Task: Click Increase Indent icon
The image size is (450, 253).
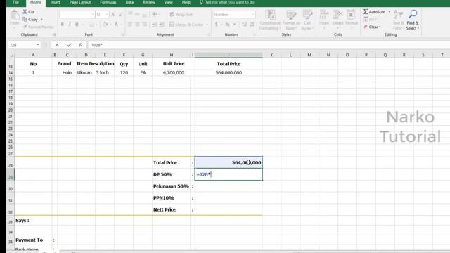Action: 162,25
